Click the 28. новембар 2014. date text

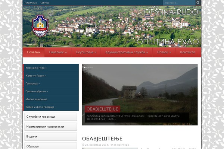(x=97, y=145)
